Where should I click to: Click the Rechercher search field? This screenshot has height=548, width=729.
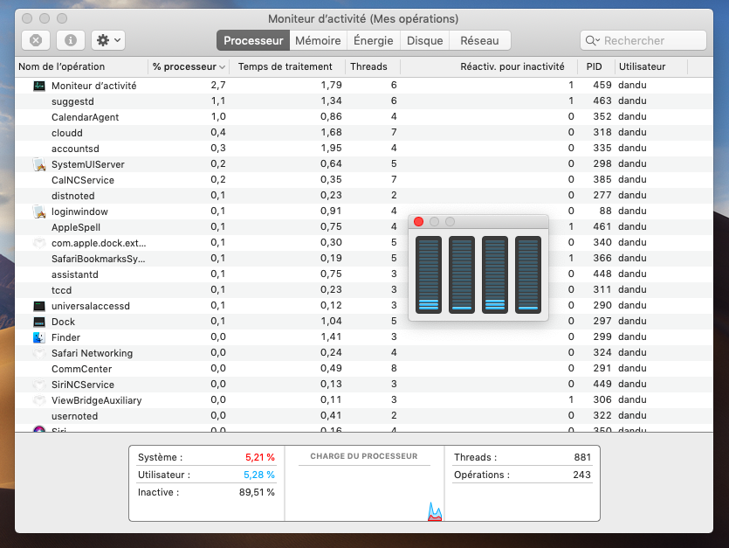(643, 40)
